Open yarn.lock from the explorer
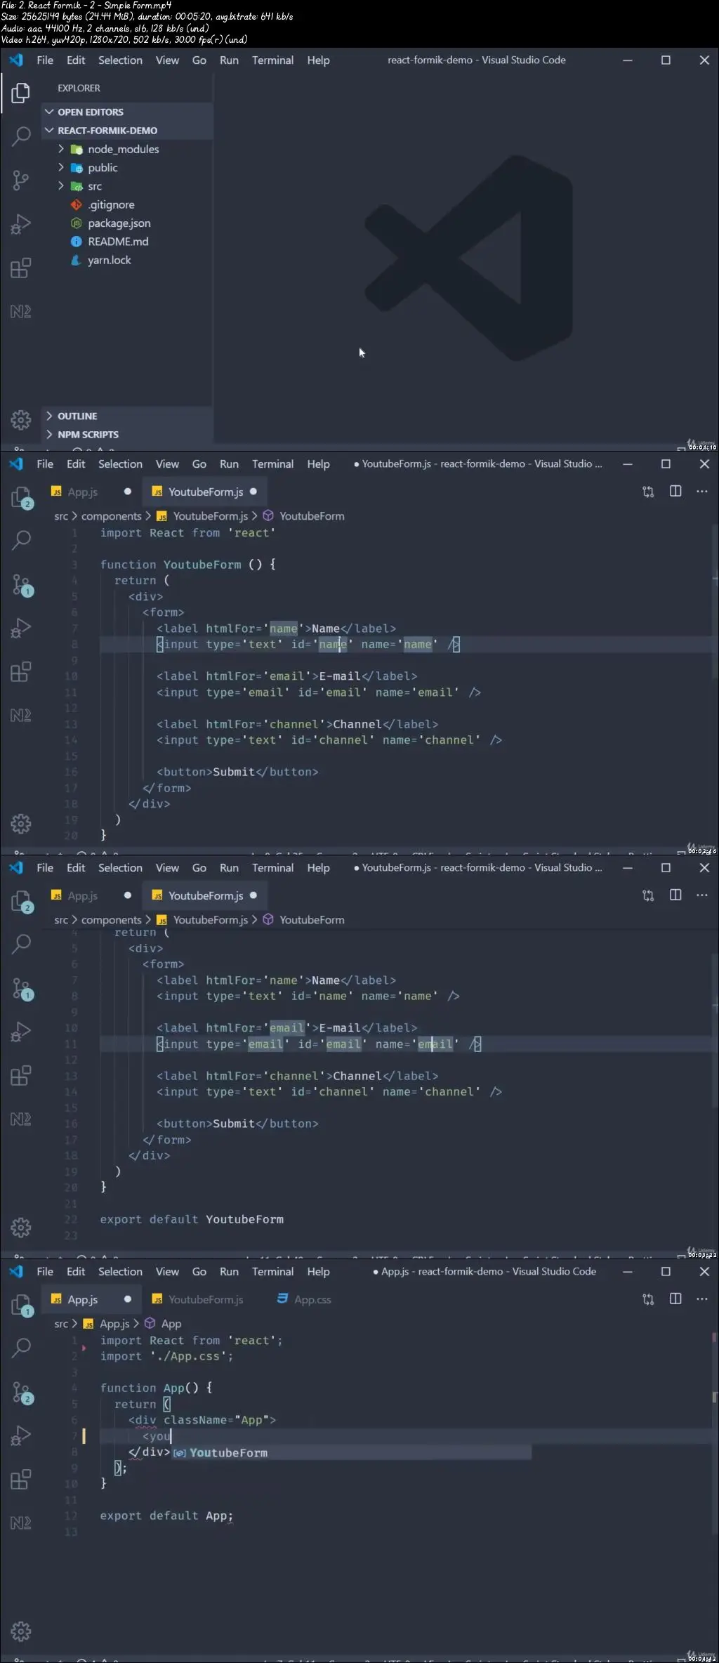This screenshot has width=719, height=1663. [109, 260]
